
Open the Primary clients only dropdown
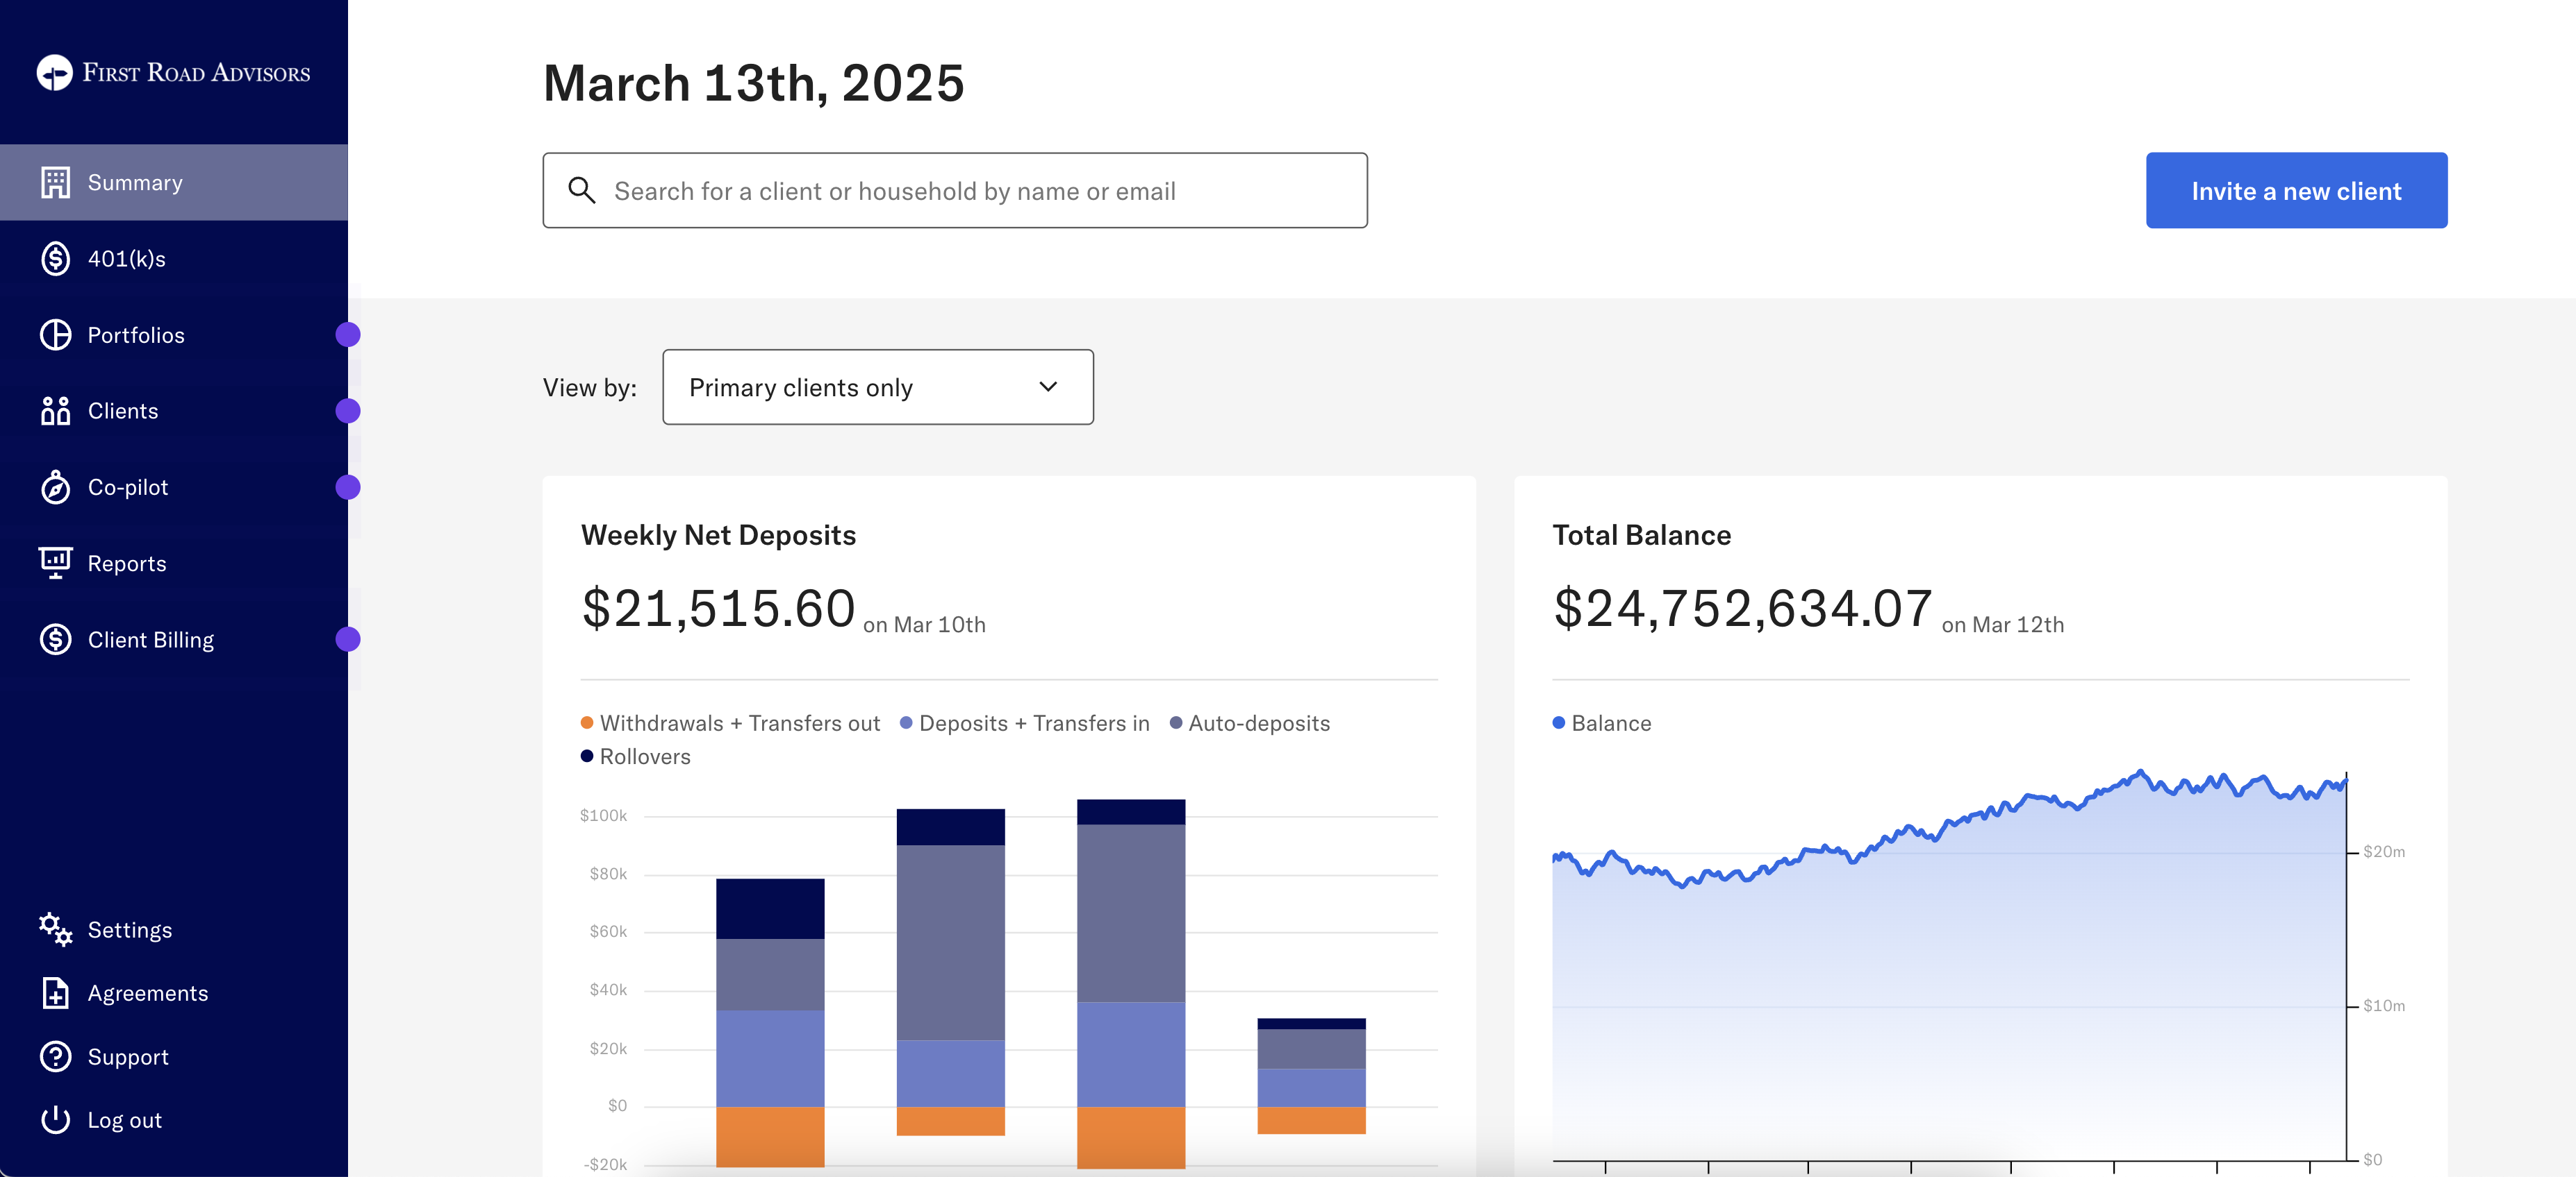coord(877,387)
